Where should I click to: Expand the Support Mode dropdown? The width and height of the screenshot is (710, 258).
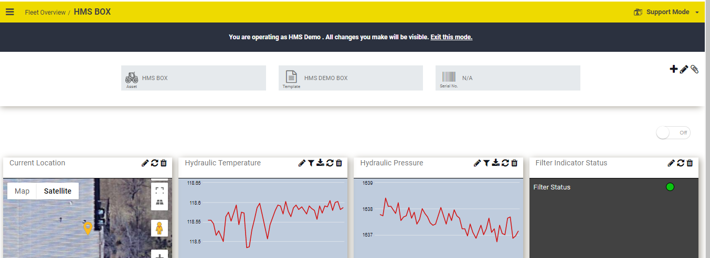697,12
